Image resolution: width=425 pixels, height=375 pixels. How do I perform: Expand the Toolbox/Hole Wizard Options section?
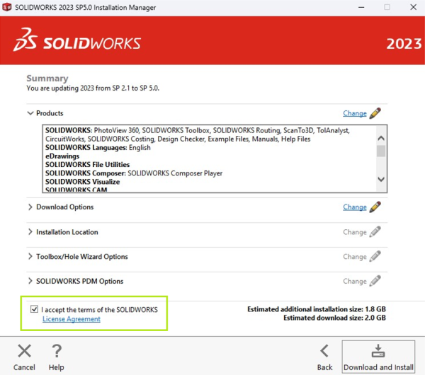point(30,257)
